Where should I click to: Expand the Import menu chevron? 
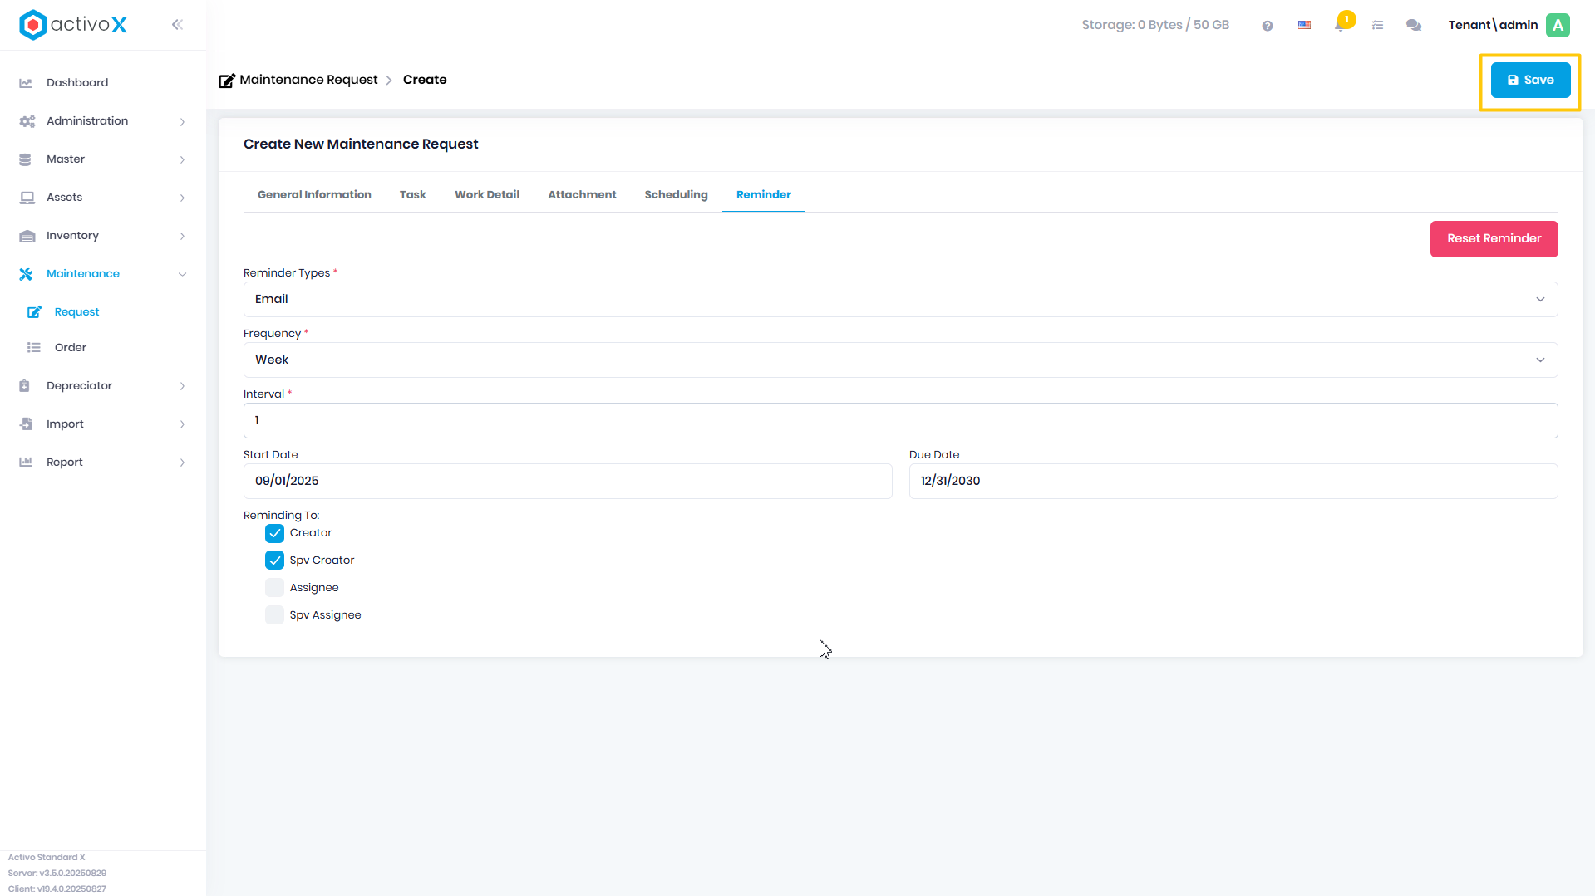tap(182, 425)
